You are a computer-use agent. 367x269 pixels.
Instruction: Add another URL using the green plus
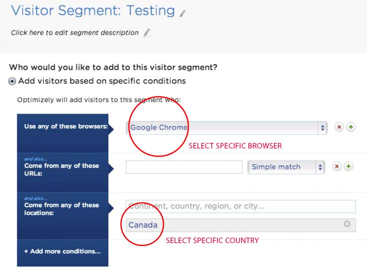tap(348, 167)
